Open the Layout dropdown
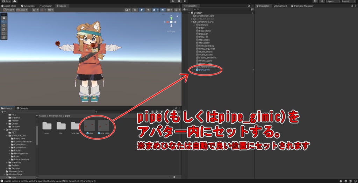 (349, 1)
